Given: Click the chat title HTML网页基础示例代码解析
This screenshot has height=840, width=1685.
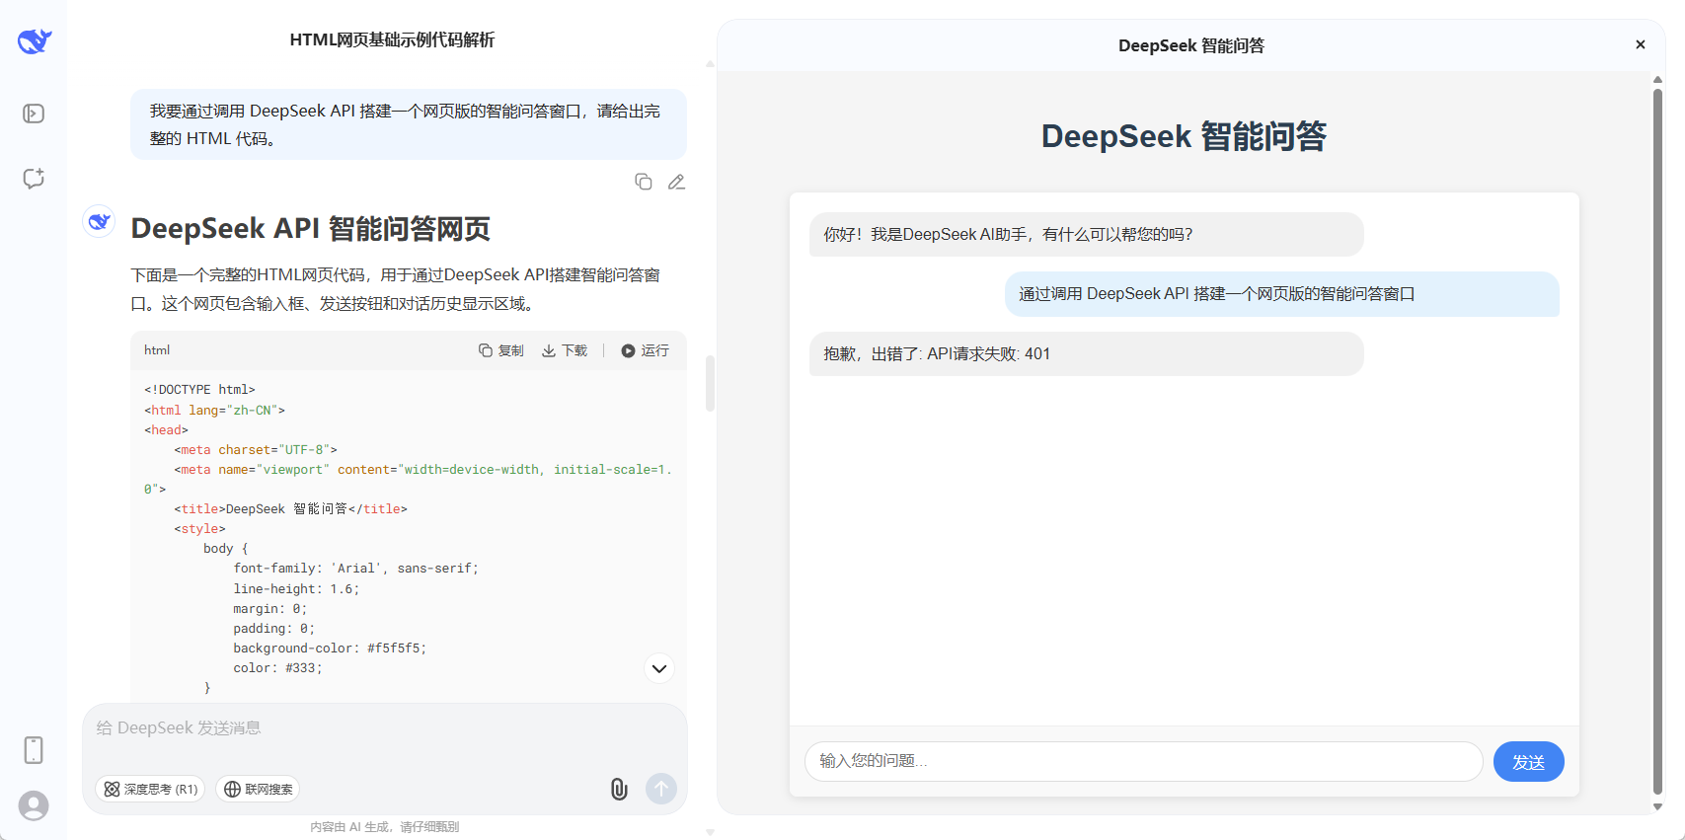Looking at the screenshot, I should (392, 39).
